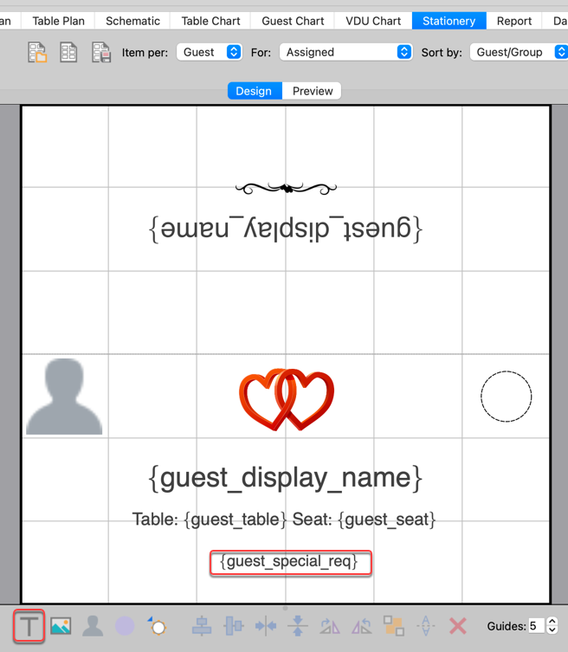Click the guest photo silhouette tool
The image size is (568, 652).
[93, 626]
